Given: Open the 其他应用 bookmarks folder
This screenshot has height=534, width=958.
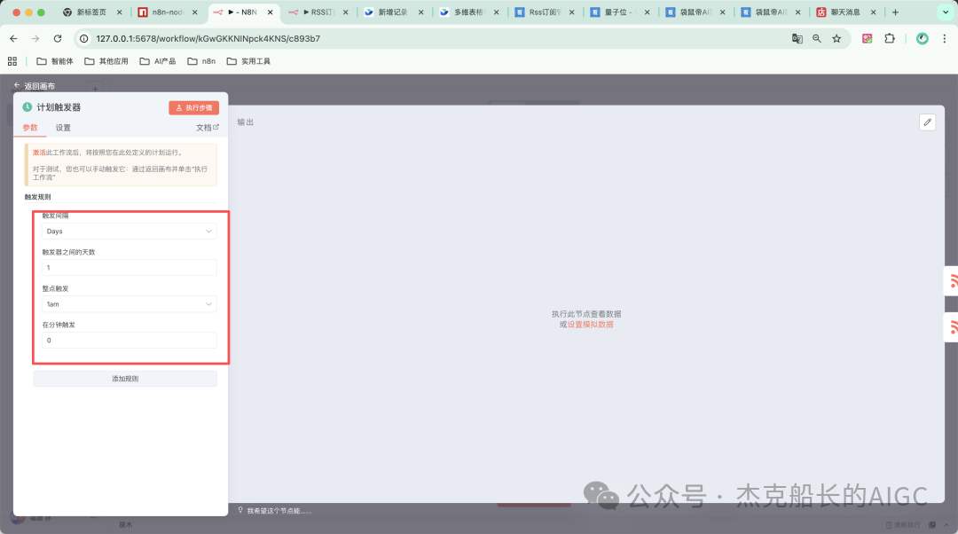Looking at the screenshot, I should [x=106, y=61].
